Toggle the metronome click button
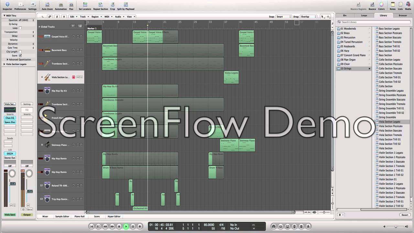Screen dimensions: 414x233 tap(308, 227)
